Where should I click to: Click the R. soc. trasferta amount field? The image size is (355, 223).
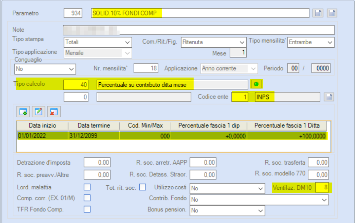pos(318,162)
